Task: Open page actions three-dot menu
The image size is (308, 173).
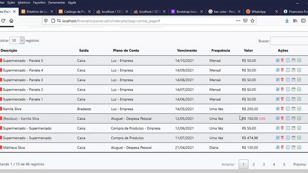Action: pyautogui.click(x=238, y=21)
